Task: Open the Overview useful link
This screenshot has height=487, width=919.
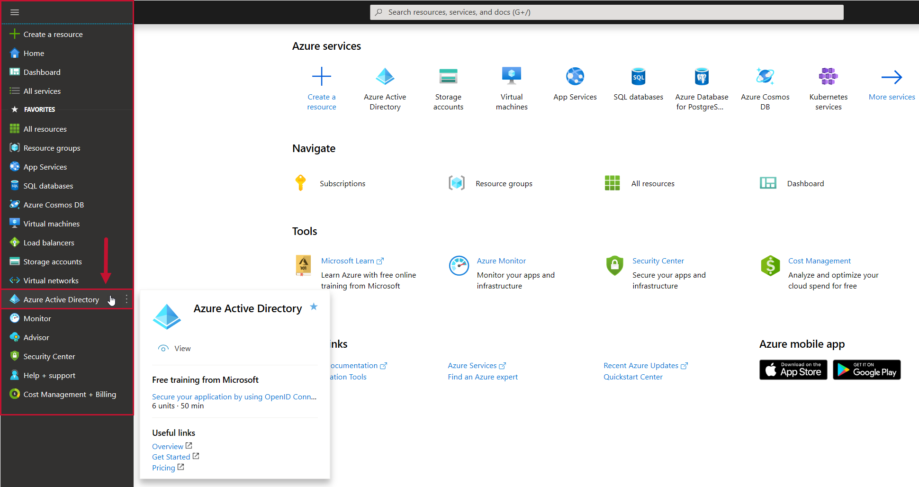Action: coord(172,446)
